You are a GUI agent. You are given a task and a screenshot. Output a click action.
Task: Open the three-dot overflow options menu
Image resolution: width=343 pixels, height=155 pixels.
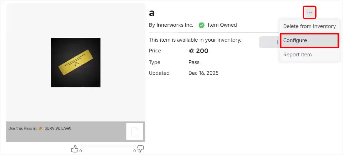click(x=309, y=12)
